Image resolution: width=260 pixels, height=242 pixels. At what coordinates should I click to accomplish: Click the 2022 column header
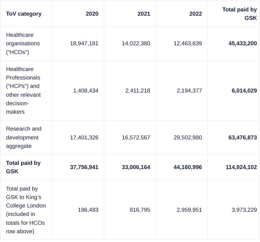coord(195,14)
